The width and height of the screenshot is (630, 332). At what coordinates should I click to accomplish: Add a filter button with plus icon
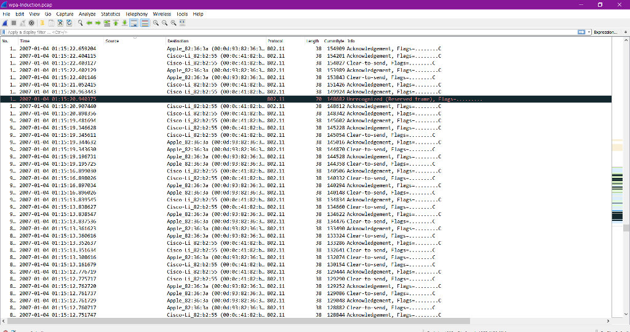click(626, 32)
